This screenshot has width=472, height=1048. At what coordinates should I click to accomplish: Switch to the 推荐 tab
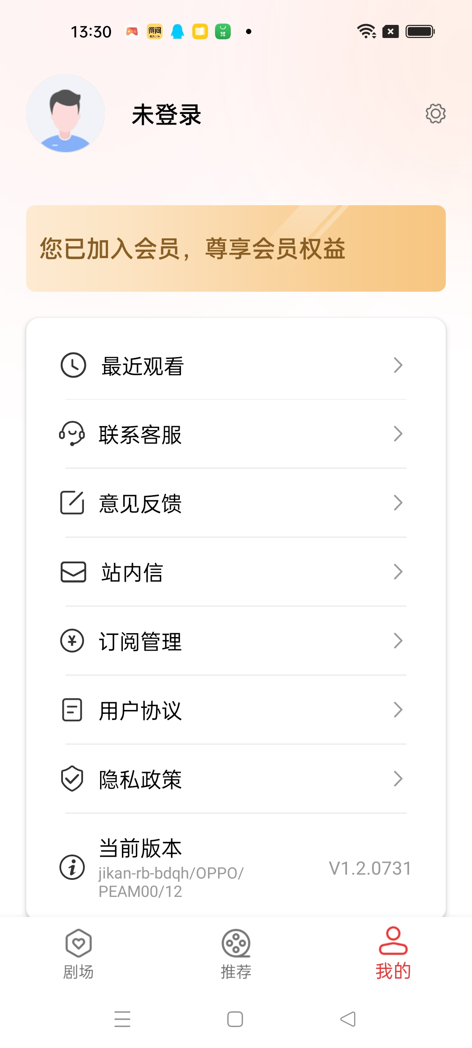[x=236, y=954]
